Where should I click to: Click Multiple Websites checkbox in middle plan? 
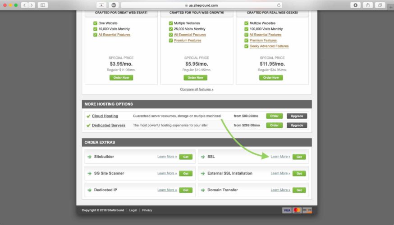[170, 23]
